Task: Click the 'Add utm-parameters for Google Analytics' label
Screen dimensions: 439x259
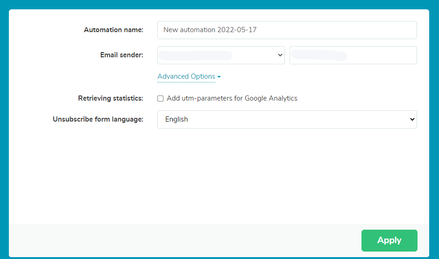Action: click(x=232, y=98)
